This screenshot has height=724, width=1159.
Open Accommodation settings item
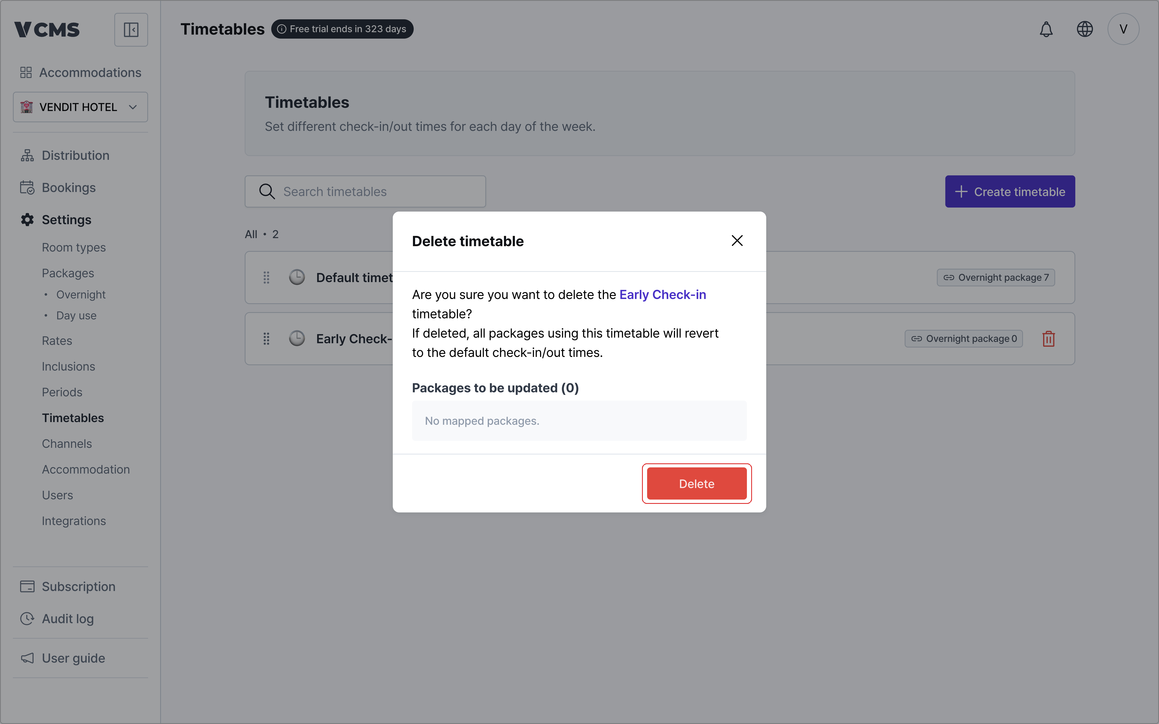[x=86, y=469]
